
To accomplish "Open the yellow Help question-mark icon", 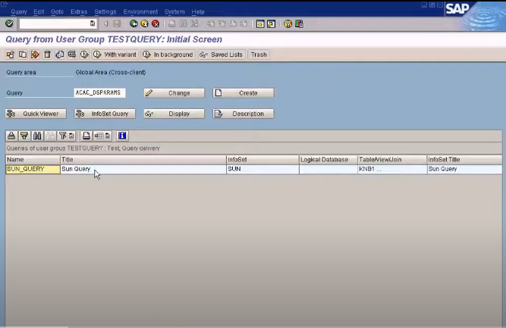I will pos(288,23).
